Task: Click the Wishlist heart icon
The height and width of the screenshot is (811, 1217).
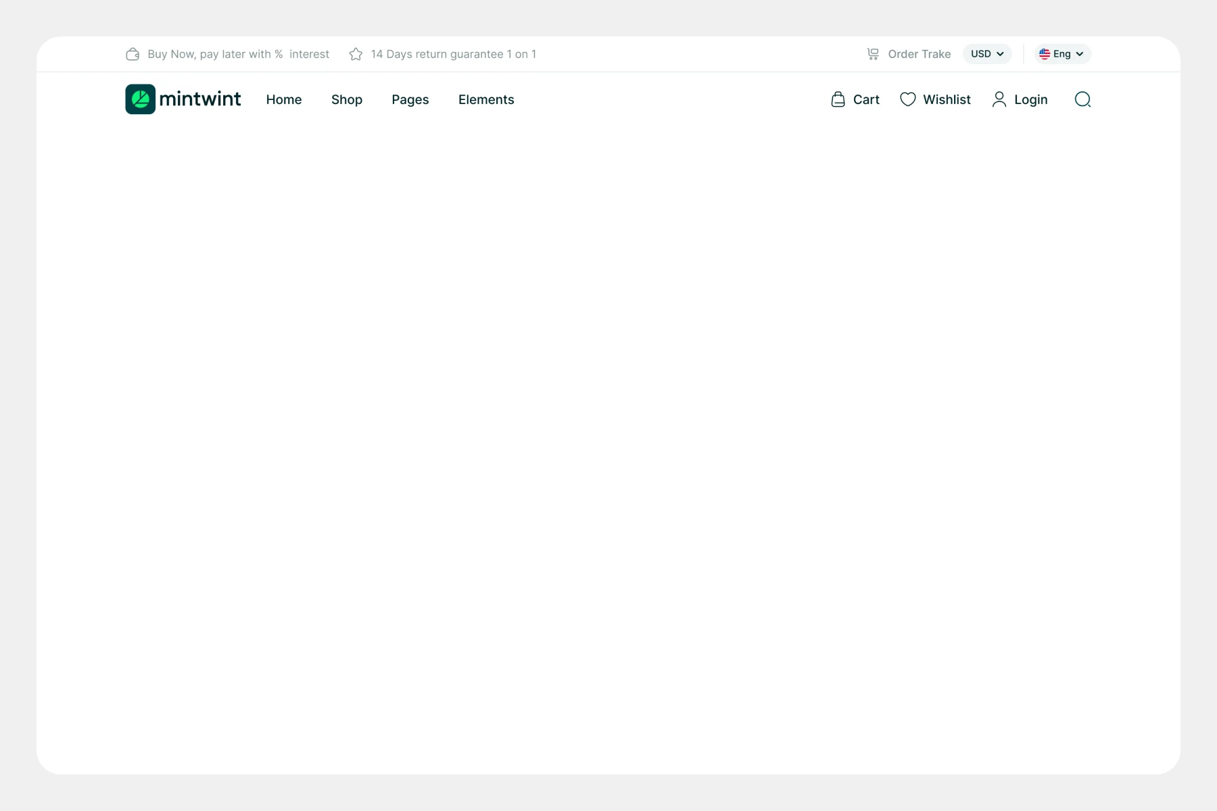Action: coord(908,99)
